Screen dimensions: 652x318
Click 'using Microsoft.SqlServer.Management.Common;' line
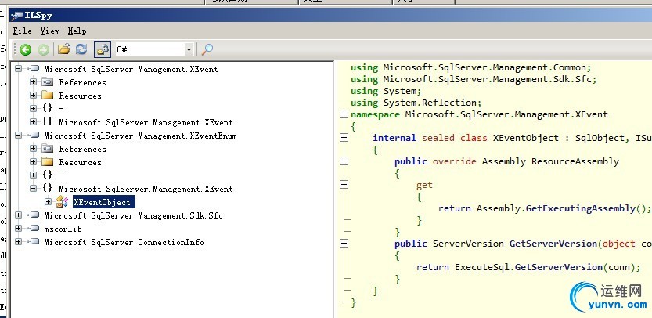(x=470, y=67)
